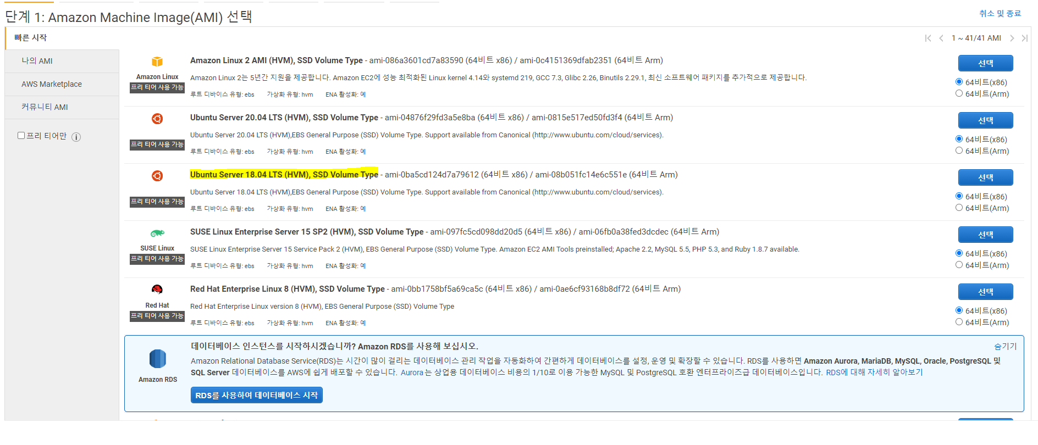
Task: Select 64비트(x86) for Amazon Linux 2
Action: point(959,82)
